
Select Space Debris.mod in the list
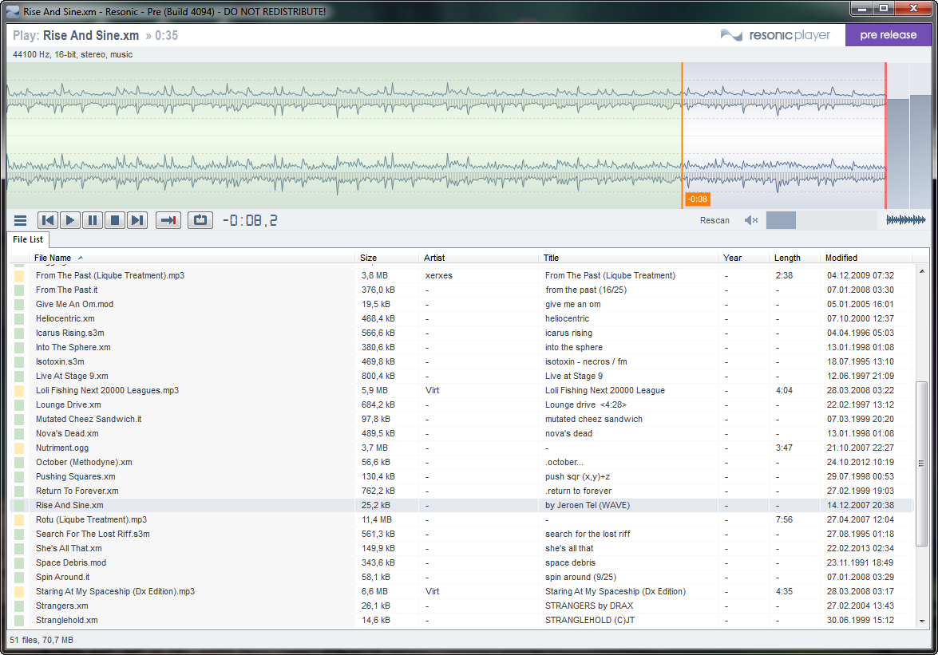[x=71, y=562]
